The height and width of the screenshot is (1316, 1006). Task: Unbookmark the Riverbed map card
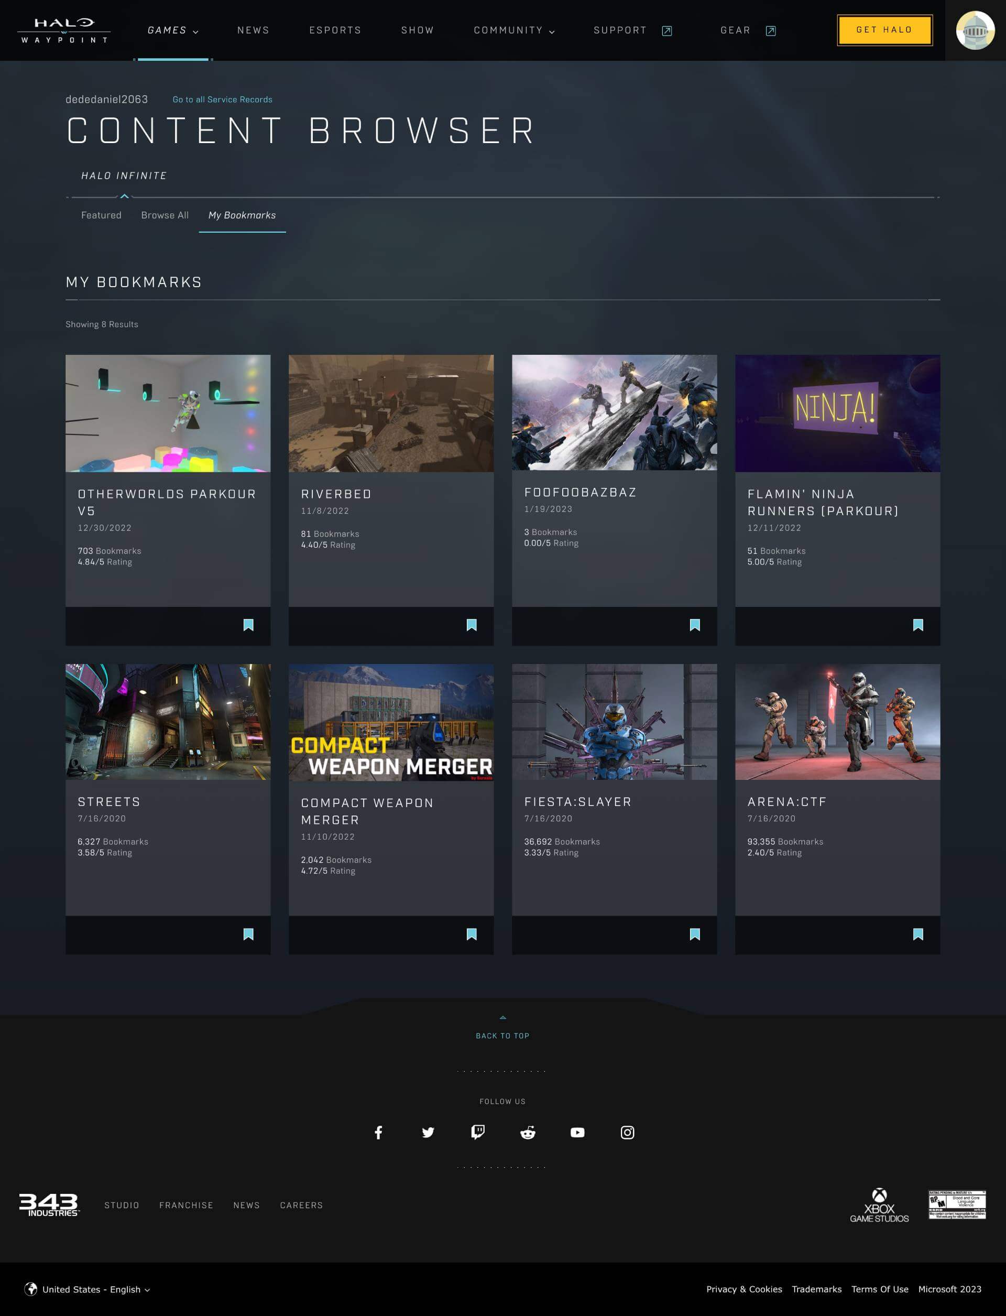472,625
